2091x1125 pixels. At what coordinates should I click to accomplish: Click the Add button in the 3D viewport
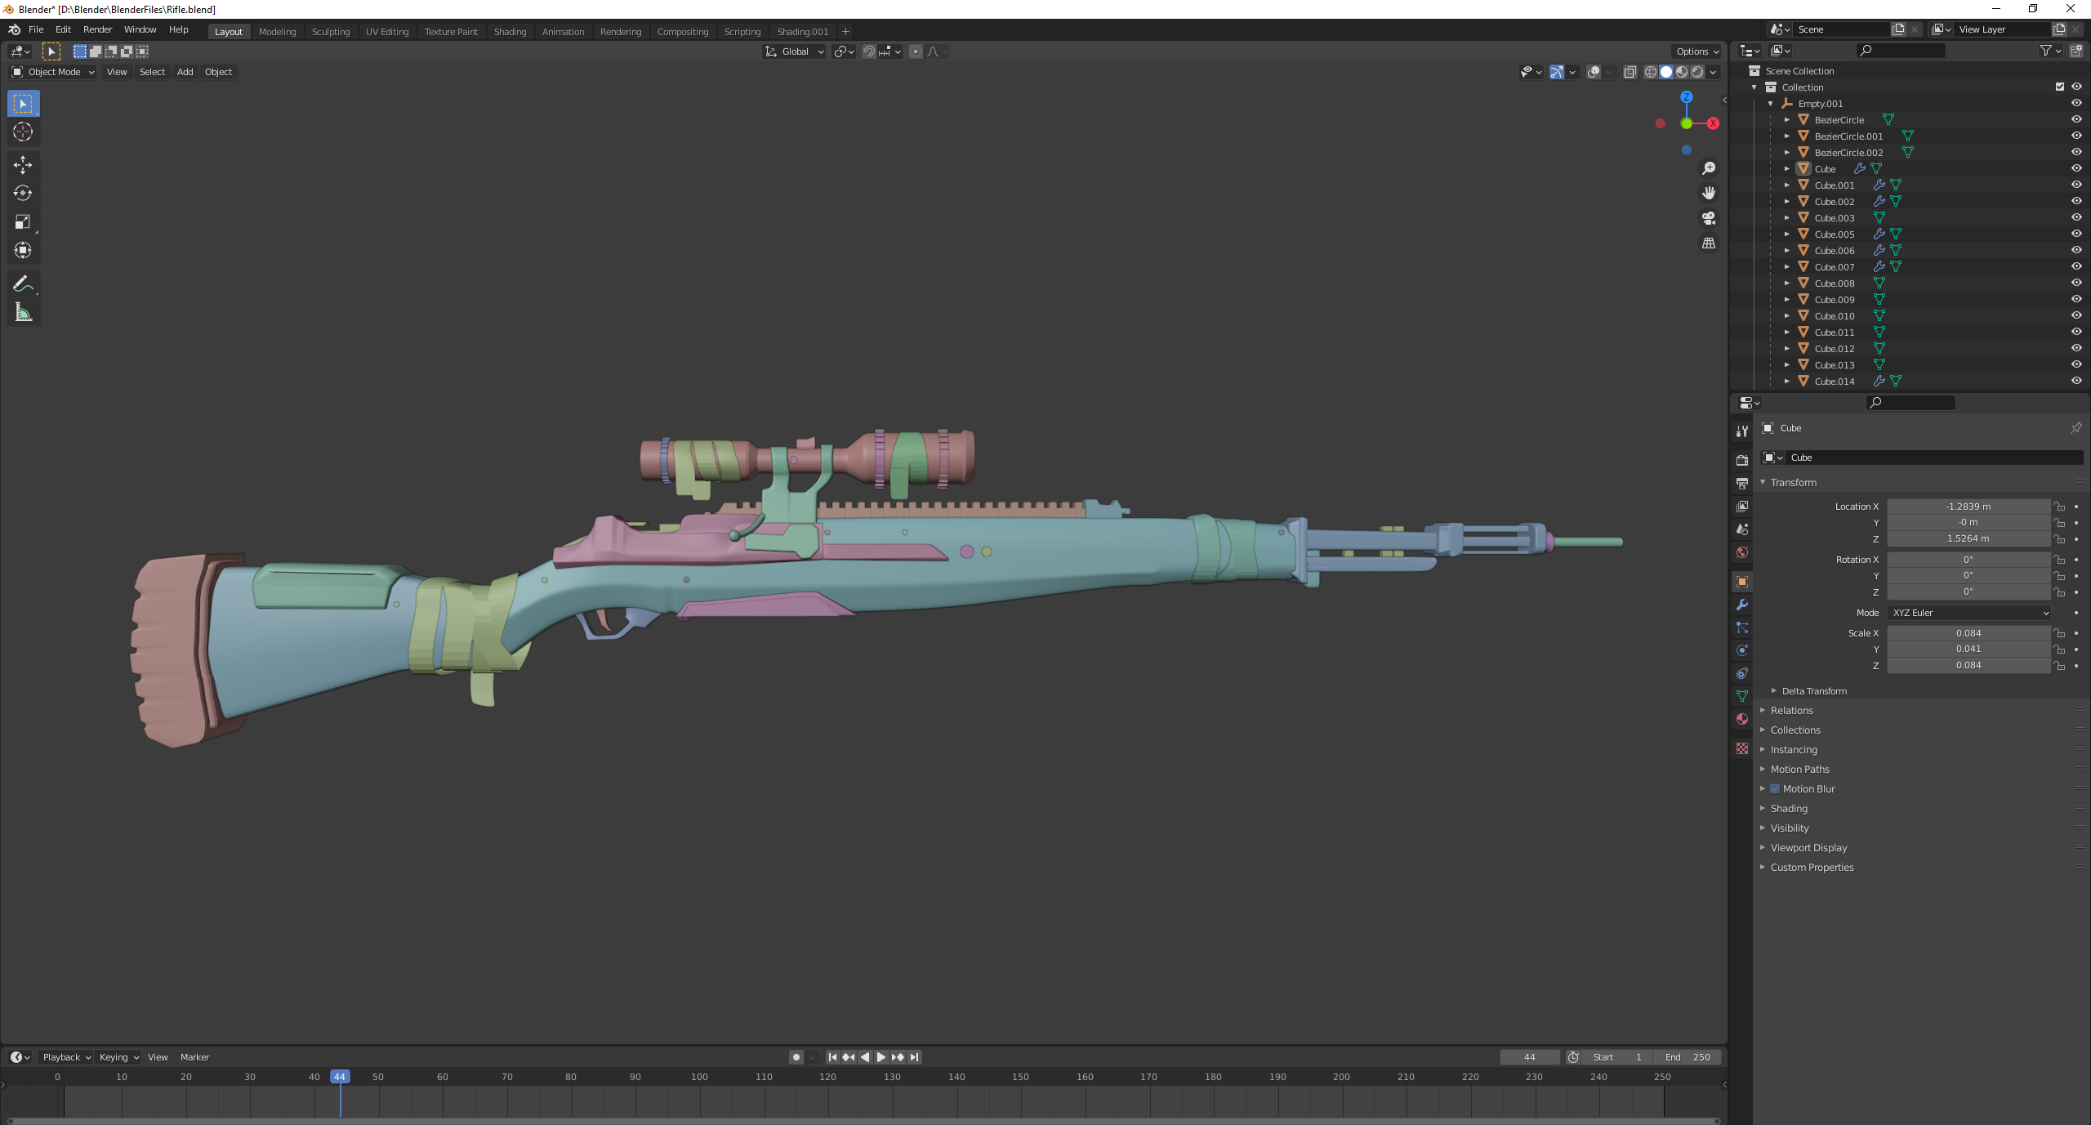[185, 72]
